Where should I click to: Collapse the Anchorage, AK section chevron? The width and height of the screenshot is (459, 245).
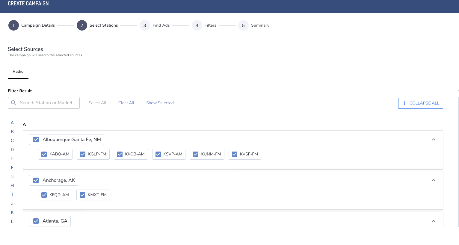tap(433, 180)
